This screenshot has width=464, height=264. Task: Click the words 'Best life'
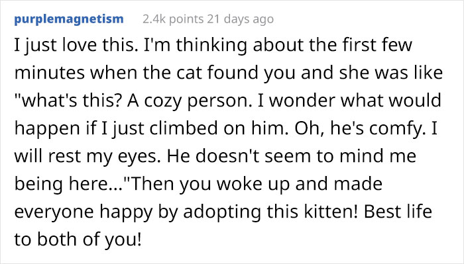[x=398, y=211]
